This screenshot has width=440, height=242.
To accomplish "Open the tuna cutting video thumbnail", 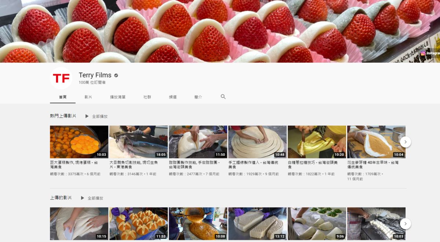I will [139, 142].
